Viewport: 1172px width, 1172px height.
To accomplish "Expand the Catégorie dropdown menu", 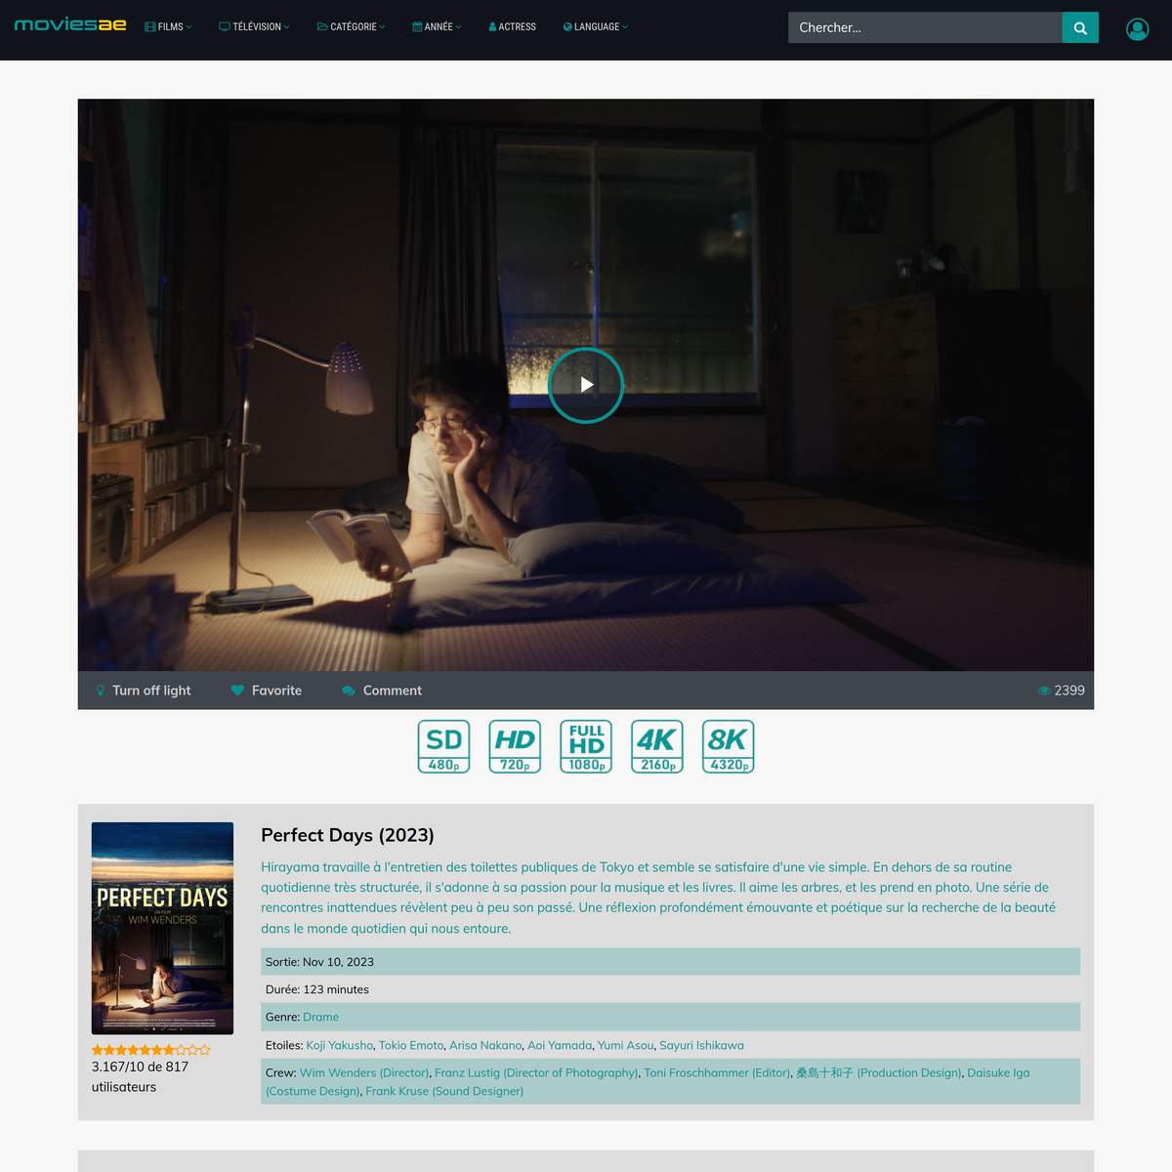I will click(x=351, y=27).
